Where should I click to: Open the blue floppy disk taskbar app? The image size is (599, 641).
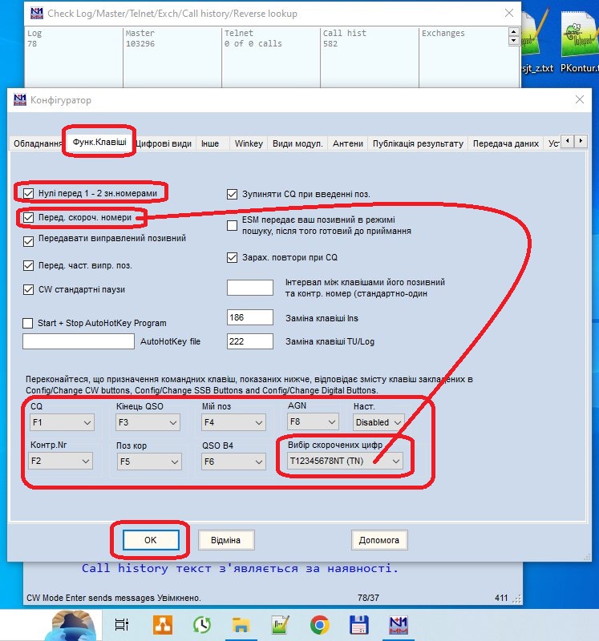[x=359, y=624]
